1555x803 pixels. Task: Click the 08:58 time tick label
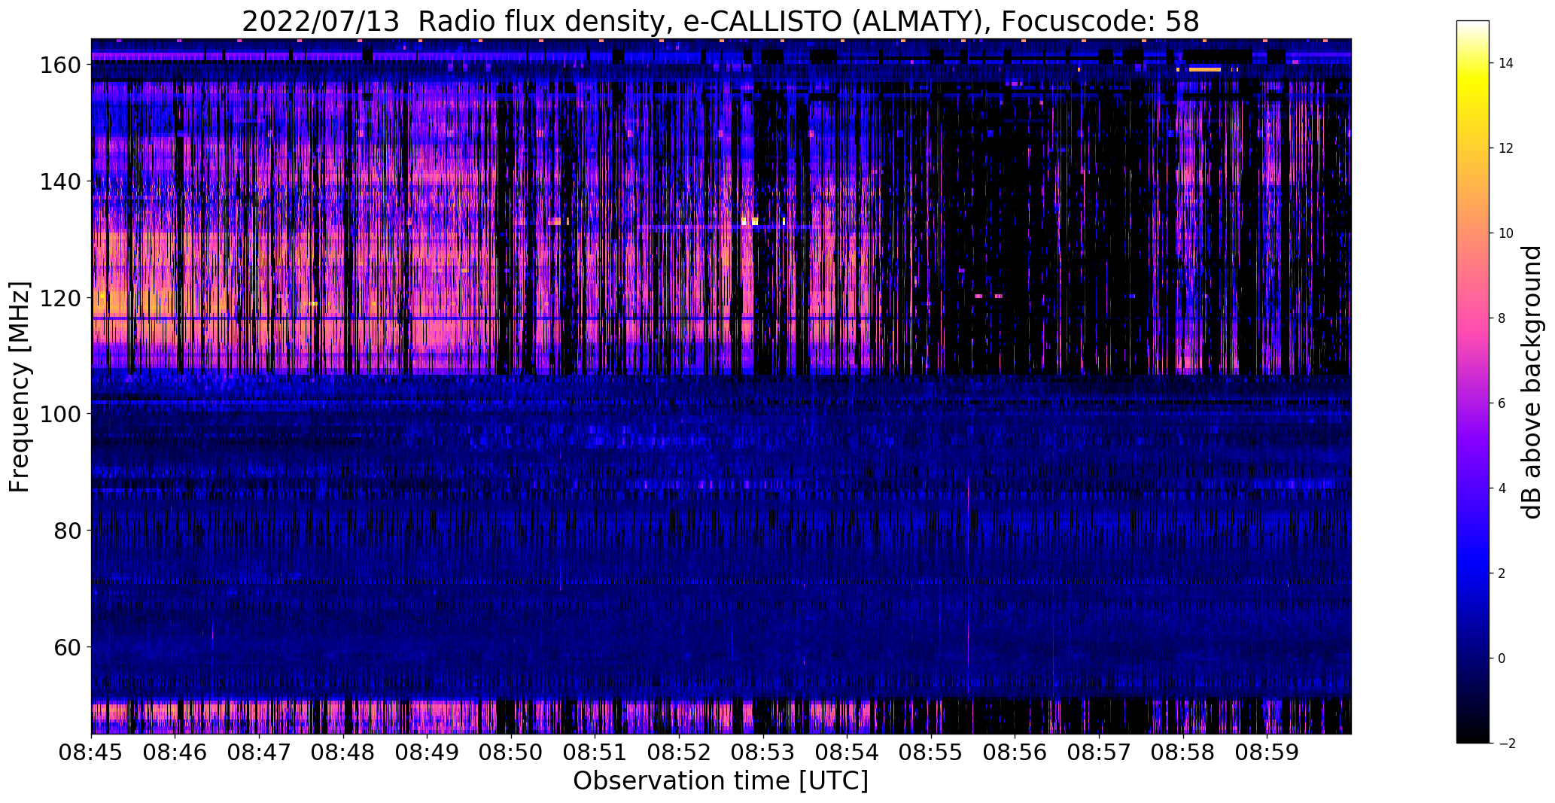[1182, 753]
